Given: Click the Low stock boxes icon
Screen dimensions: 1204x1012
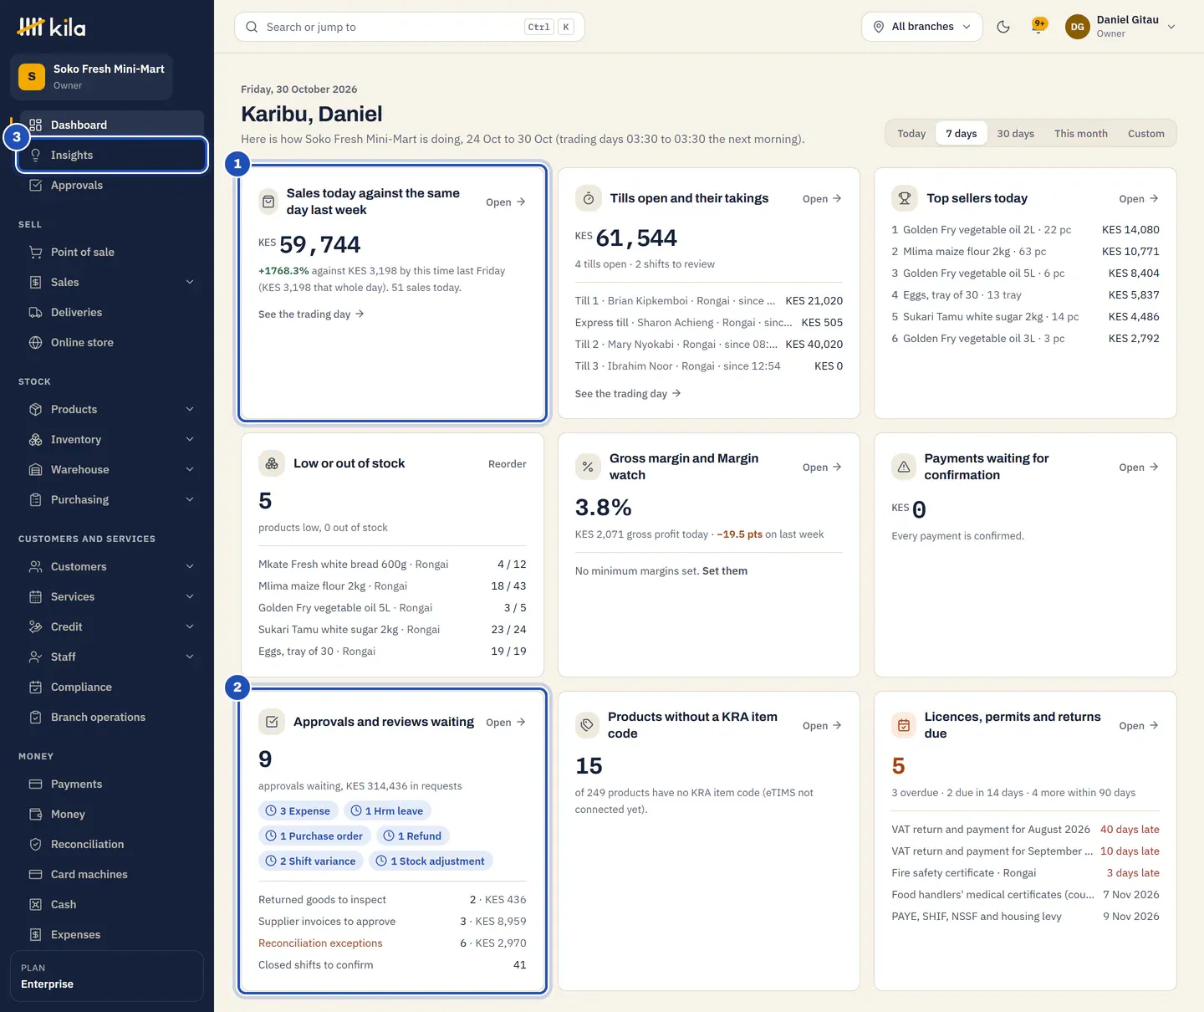Looking at the screenshot, I should click(x=272, y=463).
